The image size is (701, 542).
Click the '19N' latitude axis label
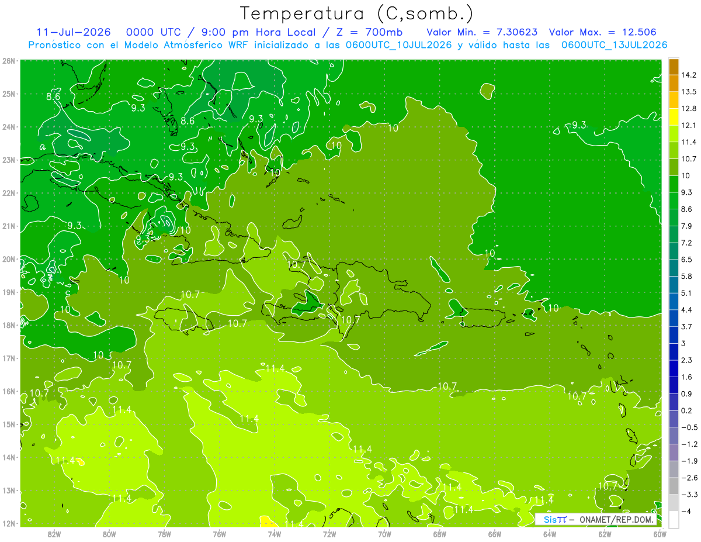point(9,292)
